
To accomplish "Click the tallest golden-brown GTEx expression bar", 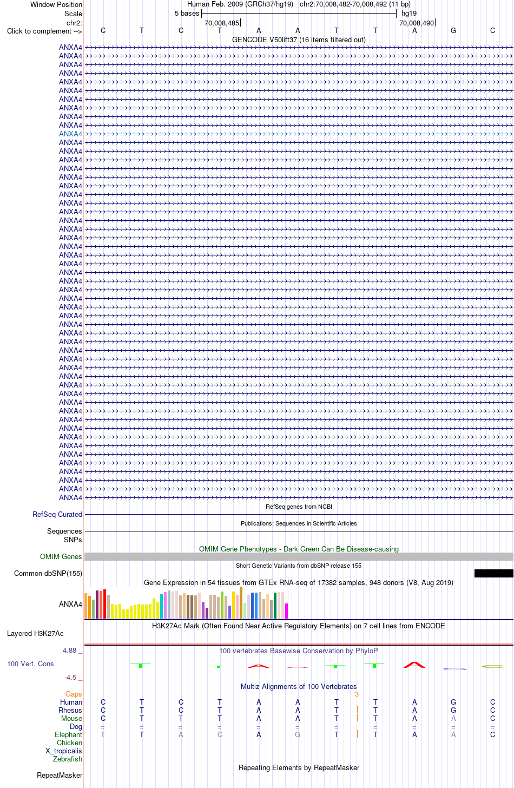I will 241,602.
